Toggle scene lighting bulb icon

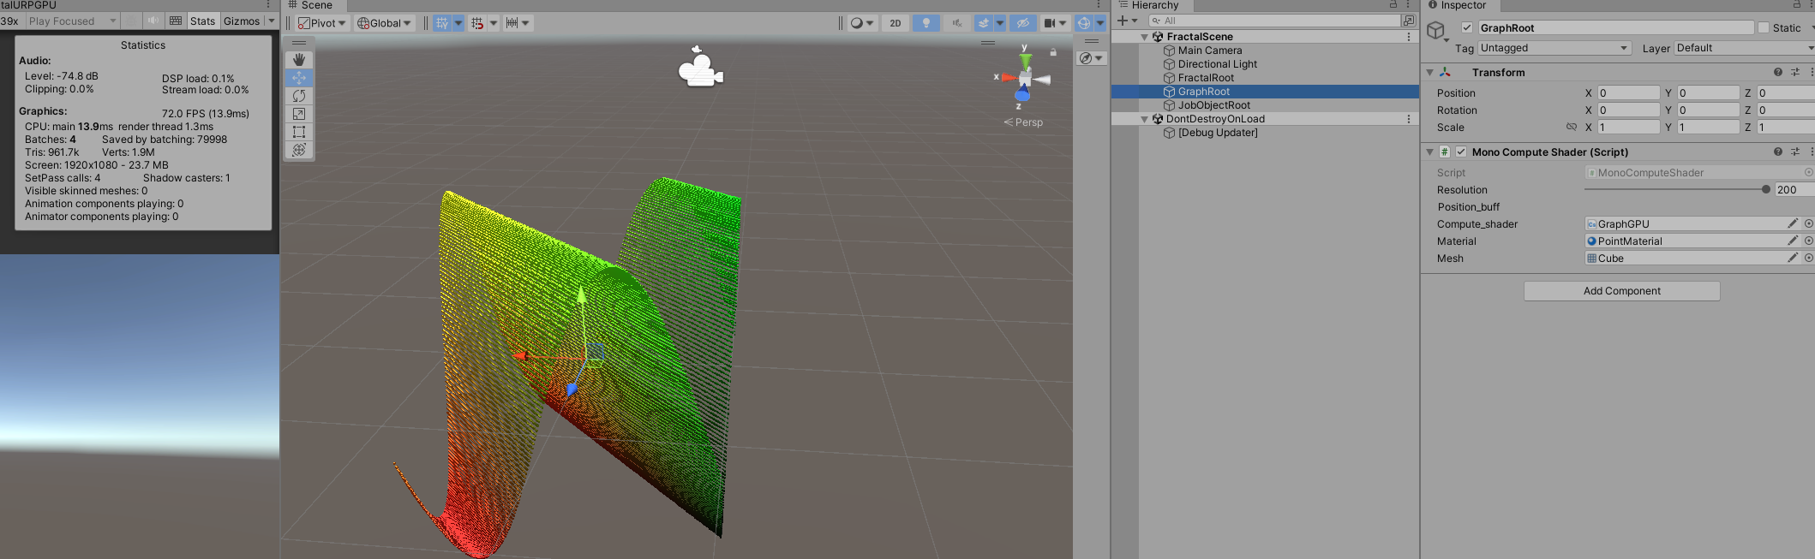pos(925,23)
